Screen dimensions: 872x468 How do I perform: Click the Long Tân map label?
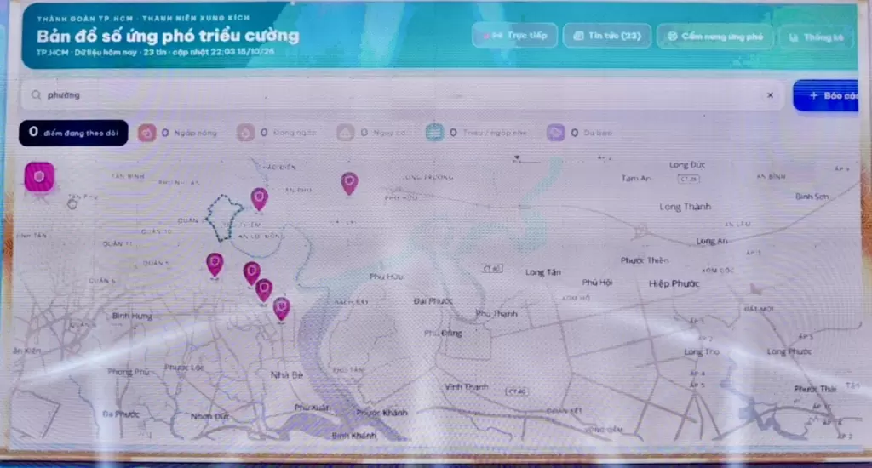tap(543, 272)
